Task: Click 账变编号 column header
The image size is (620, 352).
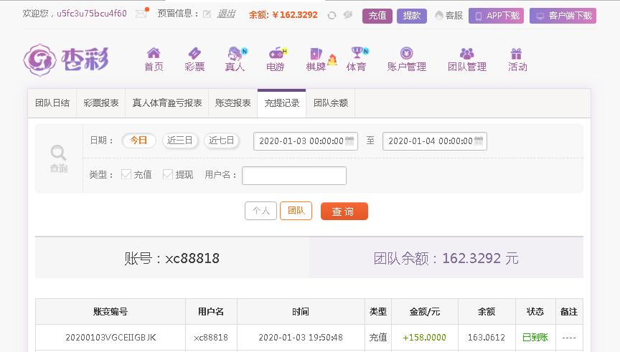Action: [x=111, y=312]
